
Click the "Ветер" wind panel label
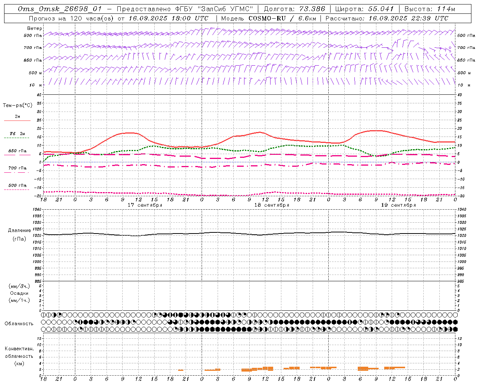click(35, 28)
